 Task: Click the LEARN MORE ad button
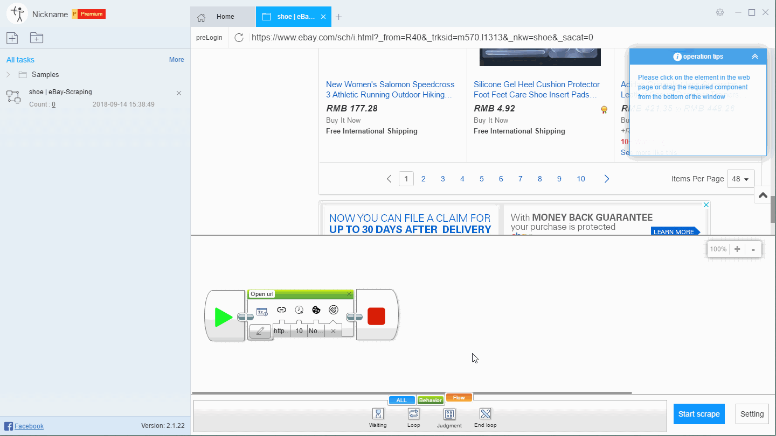(675, 231)
